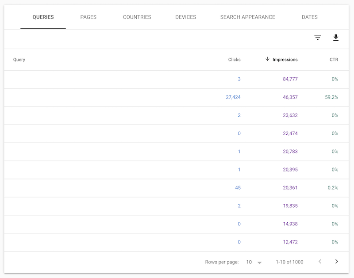The image size is (354, 278).
Task: Open the Rows per page dropdown
Action: click(x=254, y=262)
